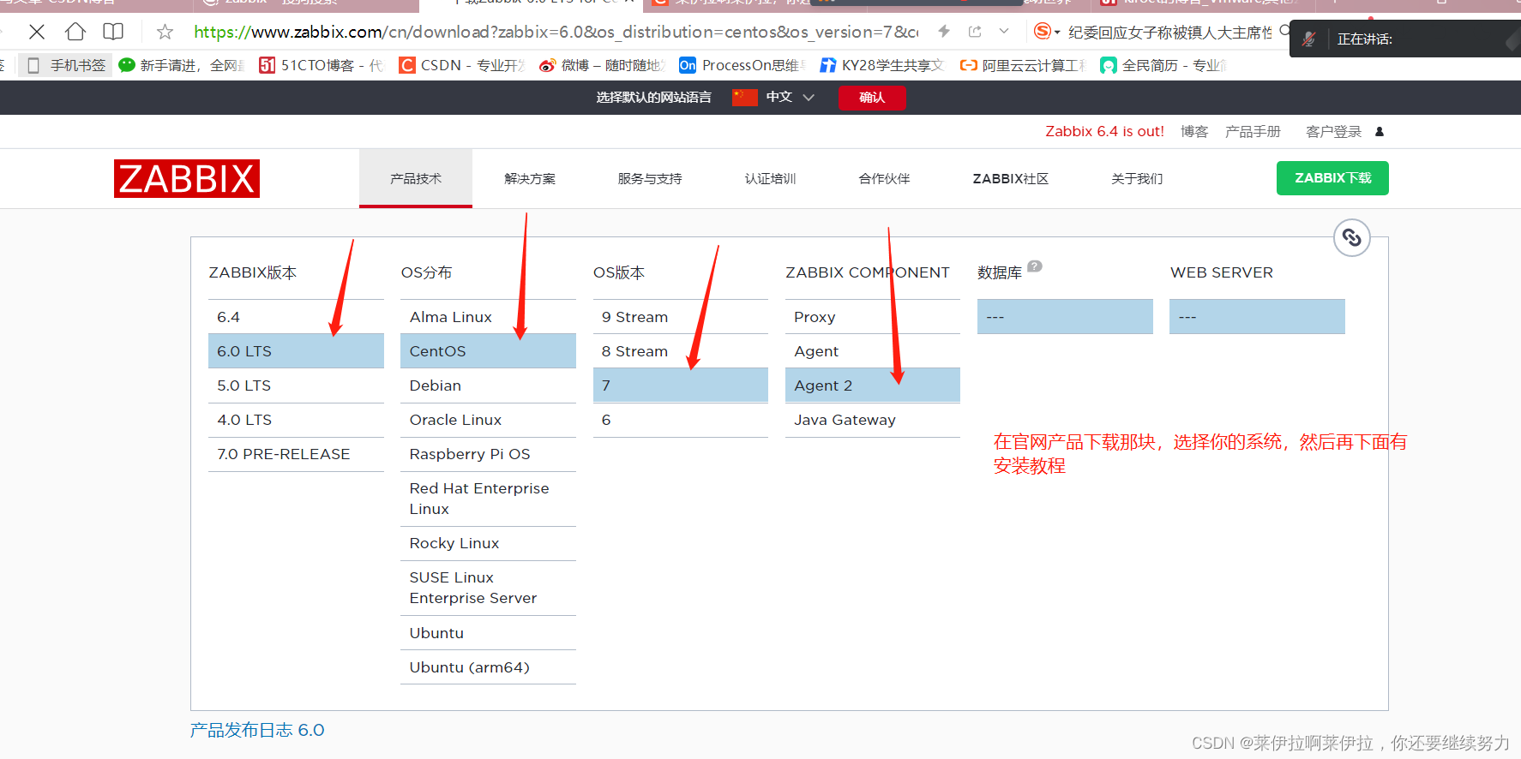The width and height of the screenshot is (1521, 759).
Task: Open the 博客 link
Action: 1194,132
